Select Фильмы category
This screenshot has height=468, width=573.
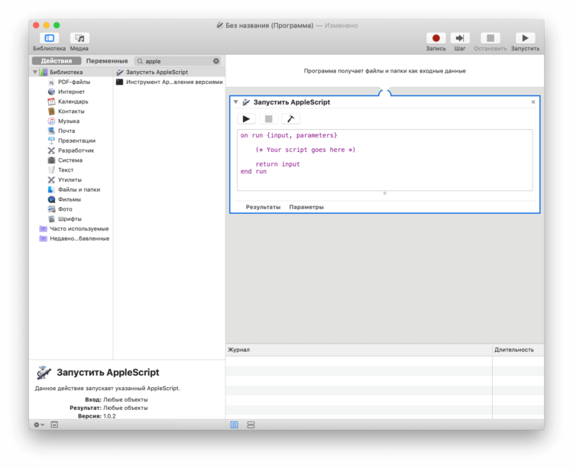coord(71,199)
